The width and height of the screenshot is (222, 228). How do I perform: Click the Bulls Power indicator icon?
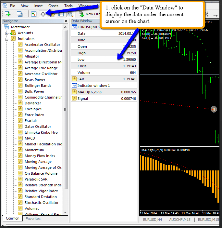[x=20, y=91]
